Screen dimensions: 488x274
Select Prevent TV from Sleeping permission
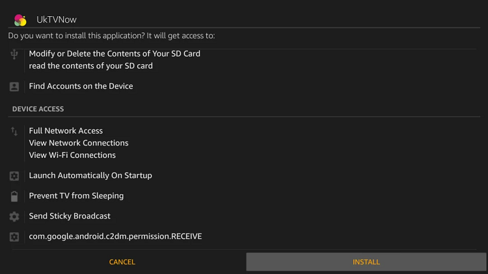coord(76,195)
